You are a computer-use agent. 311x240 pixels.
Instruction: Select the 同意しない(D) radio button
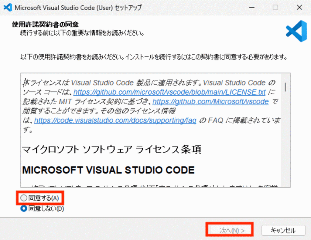click(x=24, y=208)
